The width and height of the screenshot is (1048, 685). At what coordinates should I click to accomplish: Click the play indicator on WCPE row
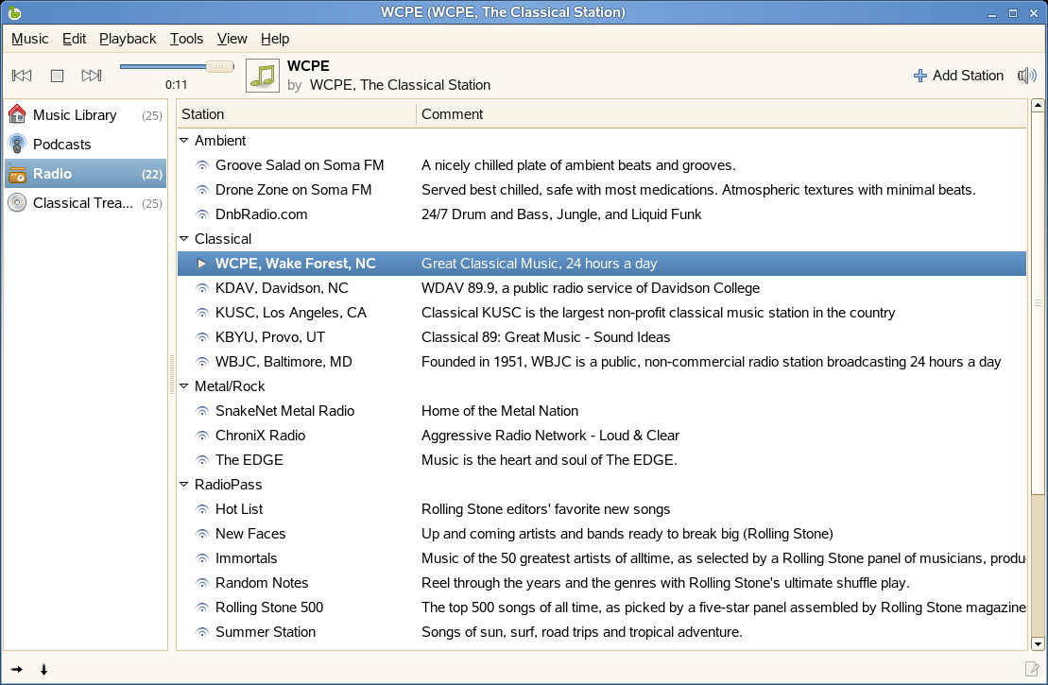coord(202,264)
